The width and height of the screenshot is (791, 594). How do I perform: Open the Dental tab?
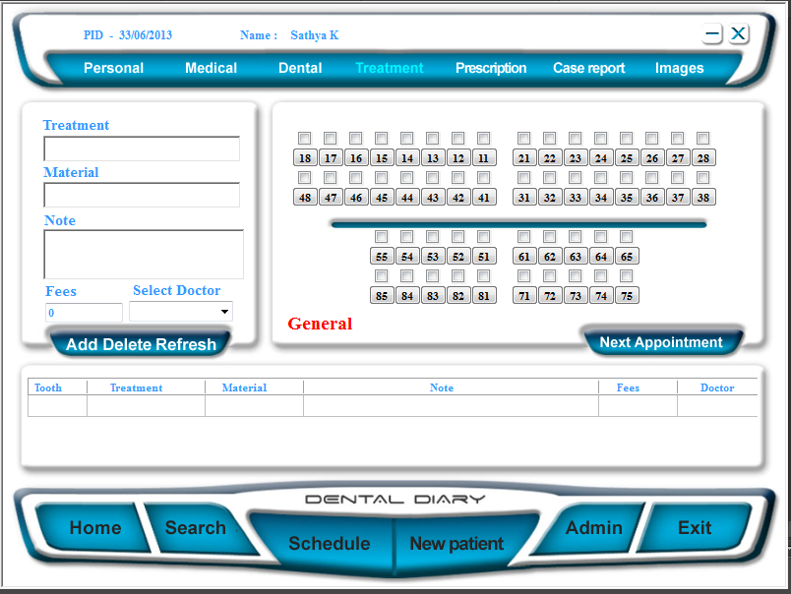[300, 68]
